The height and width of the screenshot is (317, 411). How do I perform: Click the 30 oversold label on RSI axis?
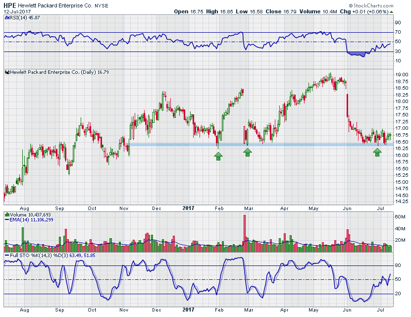pyautogui.click(x=398, y=52)
